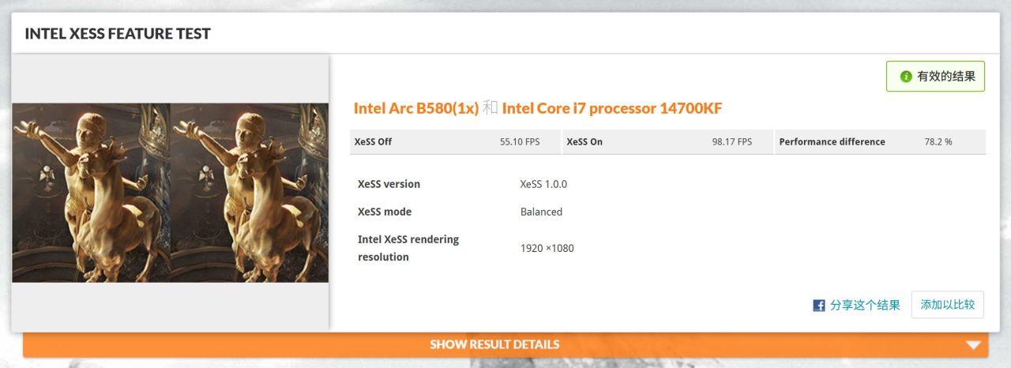This screenshot has width=1011, height=368.
Task: Select 78.2 % value
Action: pos(938,142)
